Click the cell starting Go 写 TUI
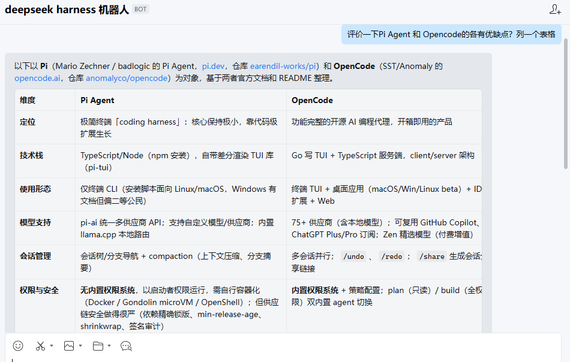 pyautogui.click(x=384, y=161)
